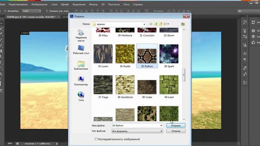Open the Clone Source panel icon
This screenshot has height=146, width=260.
pyautogui.click(x=245, y=45)
